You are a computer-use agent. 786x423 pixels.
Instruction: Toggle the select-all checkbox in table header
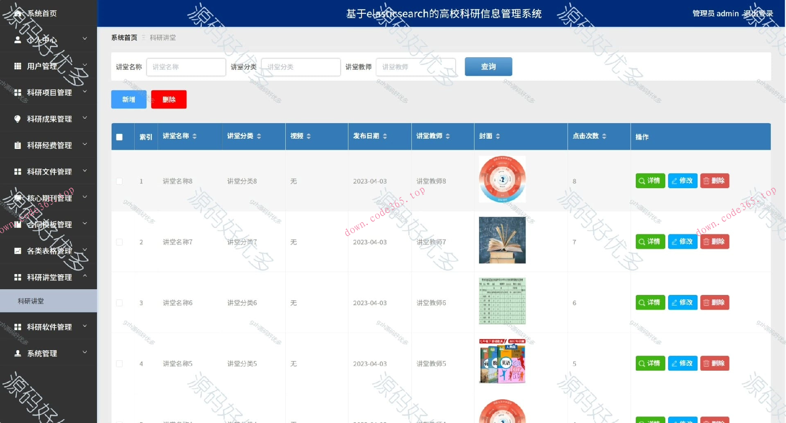tap(120, 137)
